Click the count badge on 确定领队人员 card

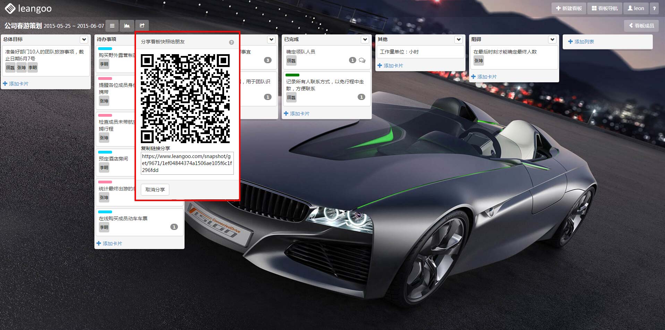(x=352, y=60)
